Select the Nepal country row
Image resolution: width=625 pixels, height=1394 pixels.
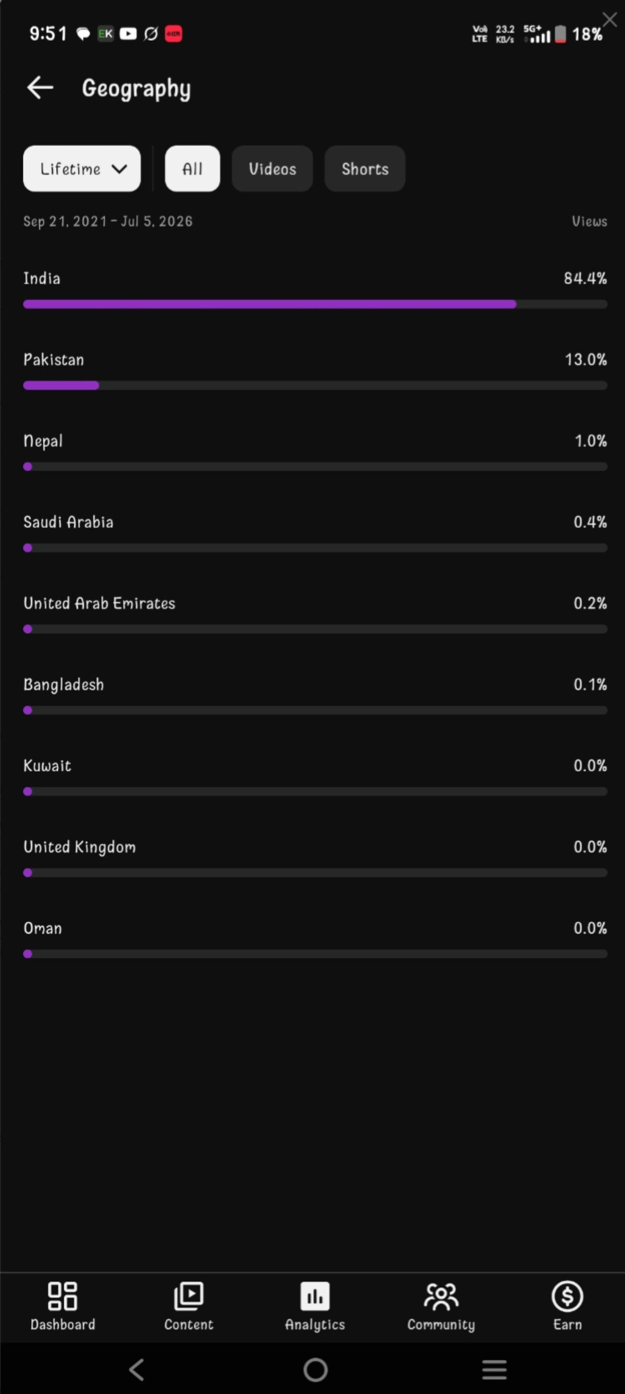(315, 453)
